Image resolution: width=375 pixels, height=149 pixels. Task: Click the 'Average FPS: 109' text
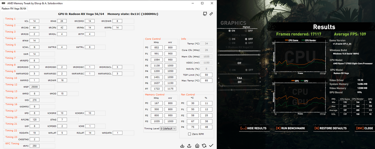pos(350,34)
